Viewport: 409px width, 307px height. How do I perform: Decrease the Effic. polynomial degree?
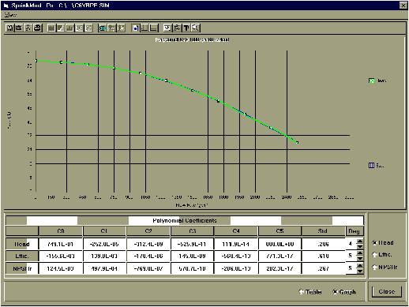click(360, 258)
